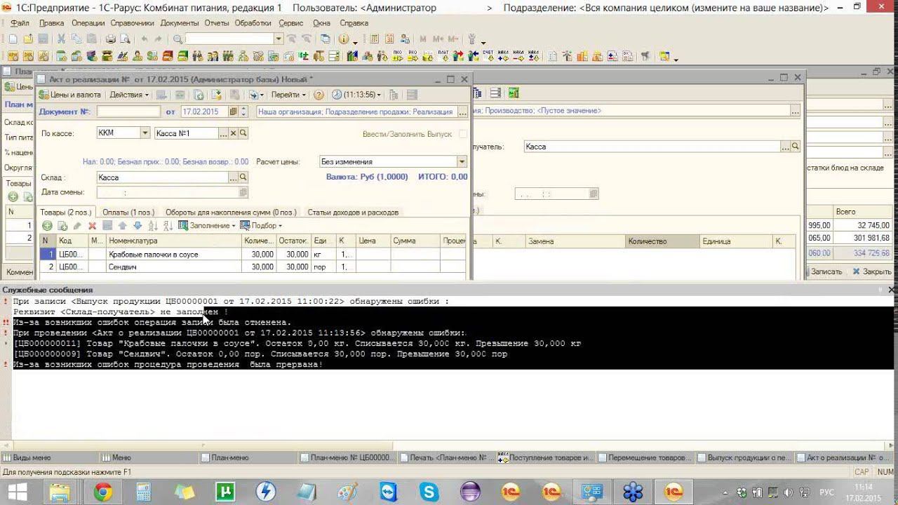Viewport: 898px width, 505px height.
Task: Click the scissors Cut icon in main toolbar
Action: 61,39
